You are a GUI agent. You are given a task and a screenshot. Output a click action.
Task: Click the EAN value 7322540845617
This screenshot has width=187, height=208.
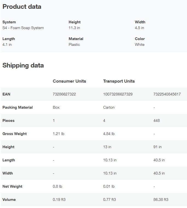pyautogui.click(x=167, y=94)
